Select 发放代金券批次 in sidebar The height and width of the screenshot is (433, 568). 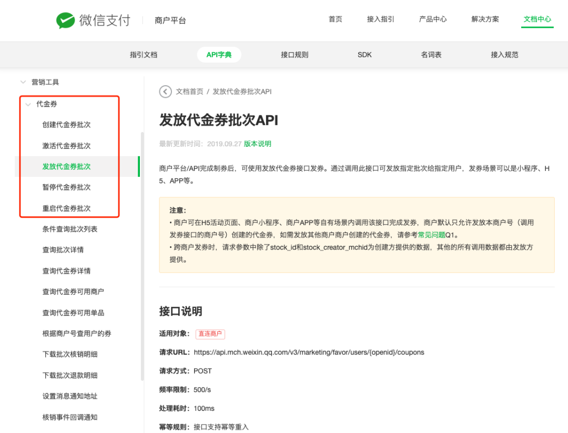(66, 167)
